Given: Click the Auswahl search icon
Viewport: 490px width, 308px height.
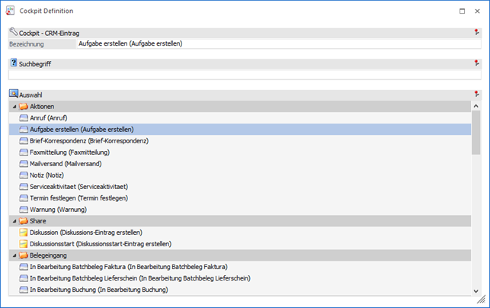Looking at the screenshot, I should click(13, 94).
